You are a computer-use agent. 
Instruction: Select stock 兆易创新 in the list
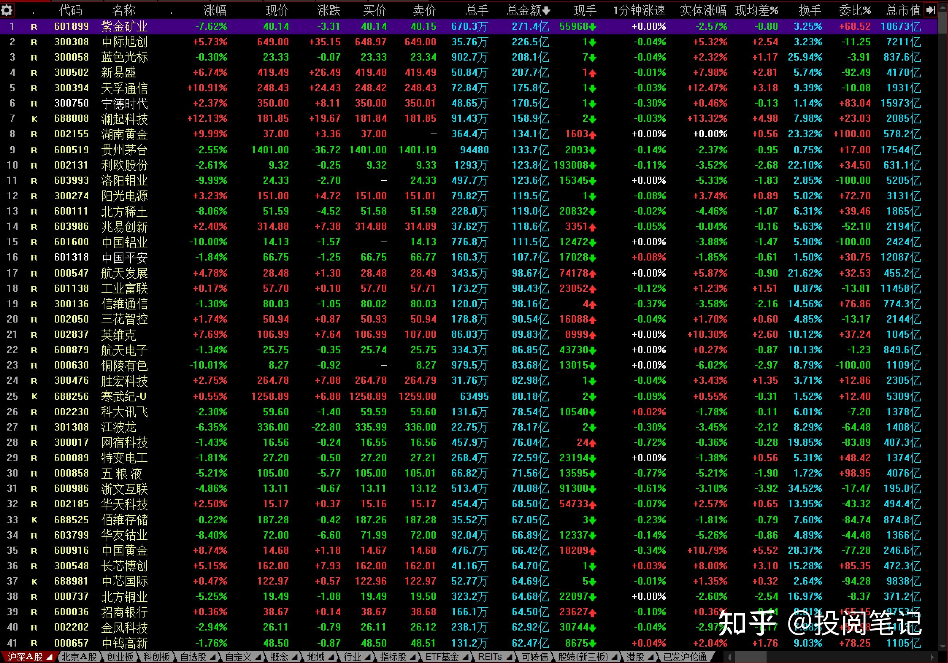click(124, 227)
